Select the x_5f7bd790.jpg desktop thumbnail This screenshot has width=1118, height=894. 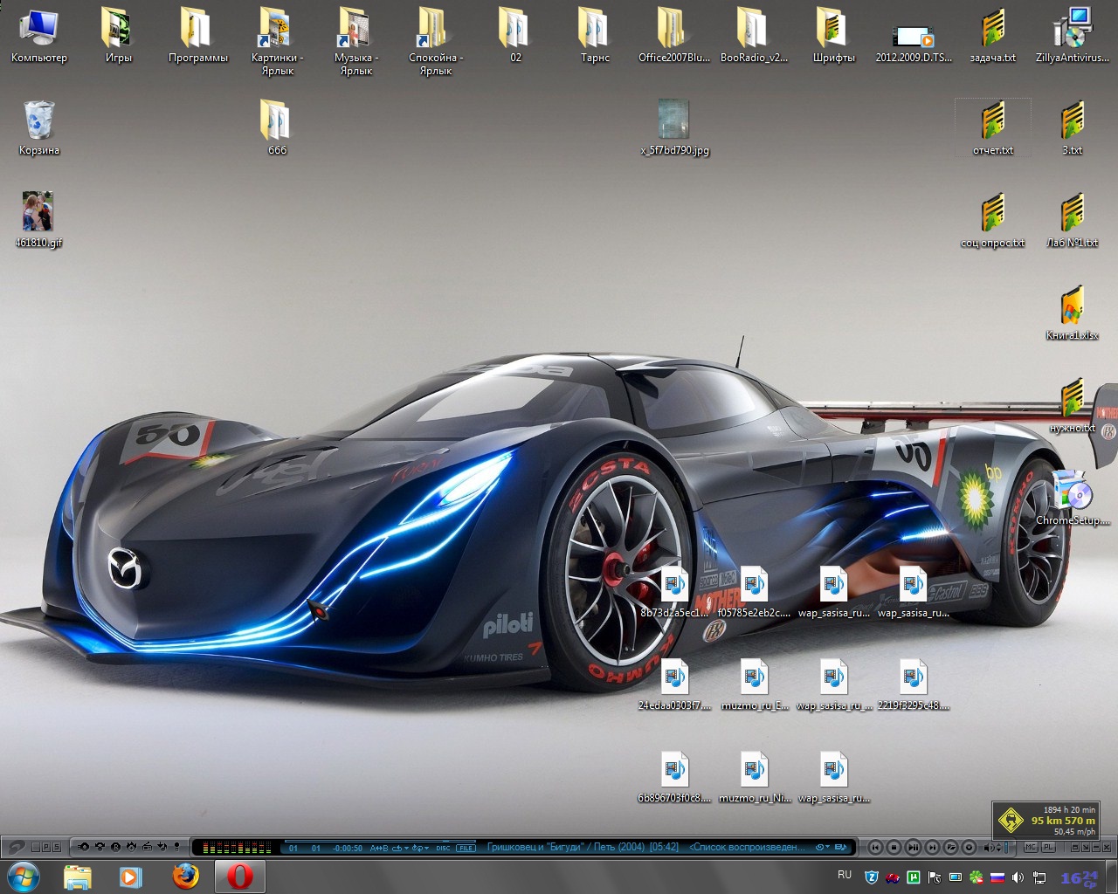pos(673,120)
